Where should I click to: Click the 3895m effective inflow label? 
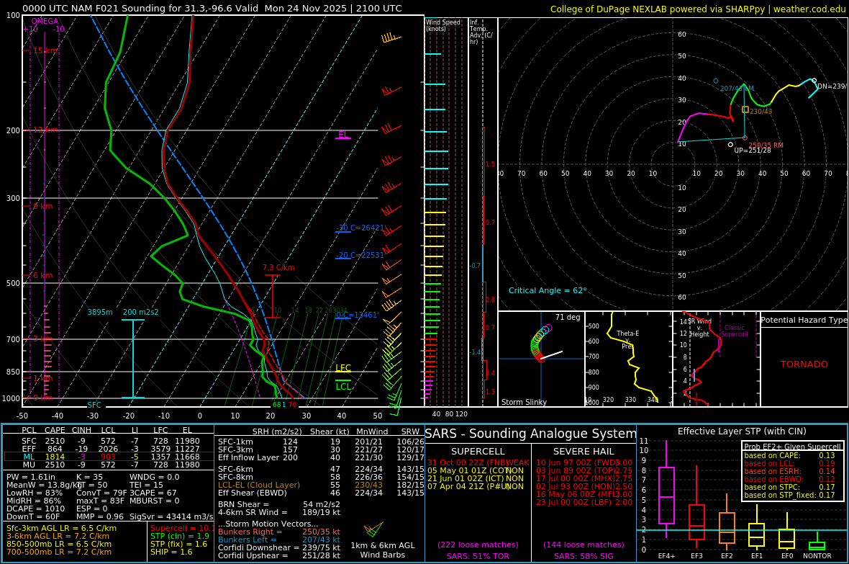click(x=100, y=312)
